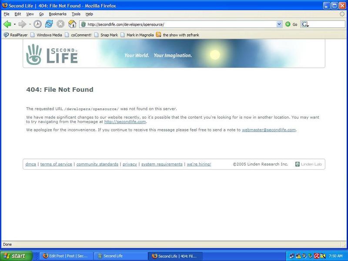This screenshot has width=348, height=261.
Task: Open the View menu
Action: (x=30, y=14)
